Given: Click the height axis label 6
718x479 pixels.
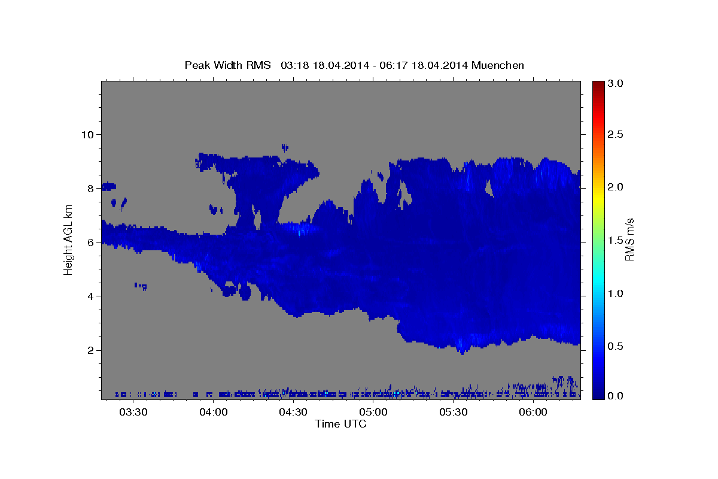Looking at the screenshot, I should (x=90, y=242).
